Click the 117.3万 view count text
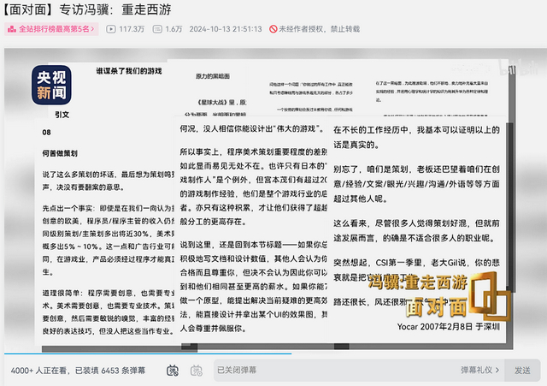Viewport: 547px width, 386px height. (132, 29)
